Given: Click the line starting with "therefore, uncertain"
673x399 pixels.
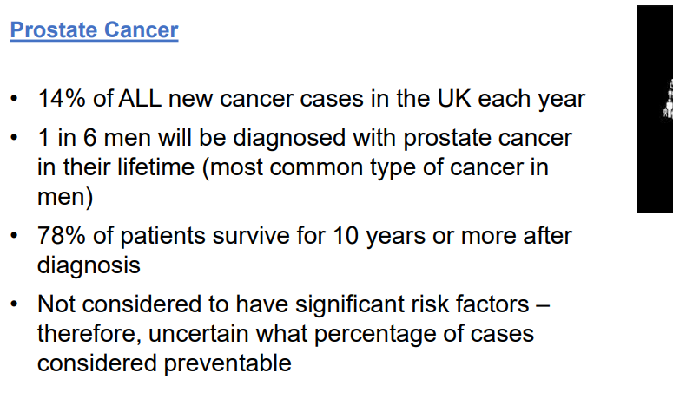Looking at the screenshot, I should click(286, 333).
